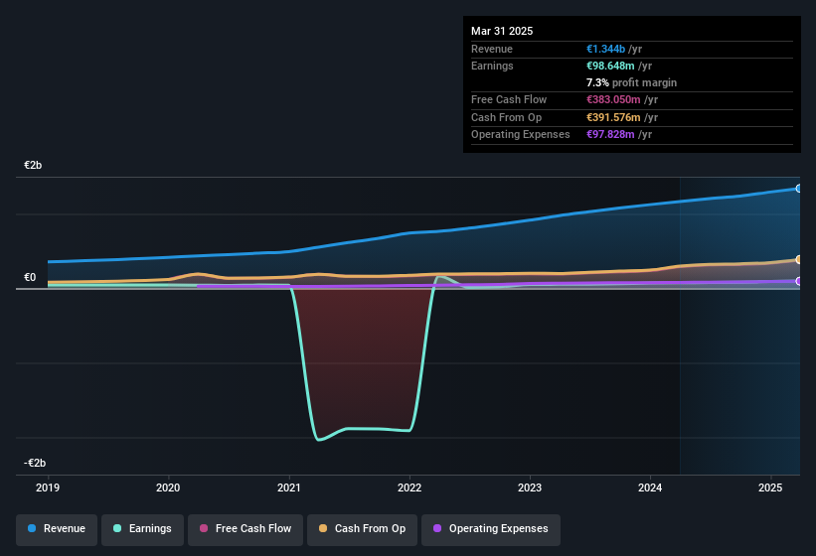
Task: Click the 2021 x-axis label
Action: [289, 487]
